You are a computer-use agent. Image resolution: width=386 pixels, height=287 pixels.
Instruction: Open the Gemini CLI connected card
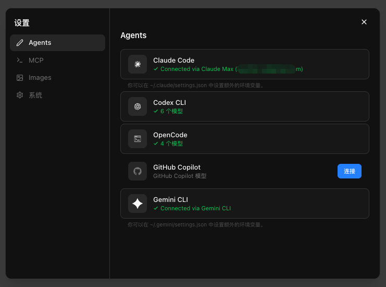(245, 204)
